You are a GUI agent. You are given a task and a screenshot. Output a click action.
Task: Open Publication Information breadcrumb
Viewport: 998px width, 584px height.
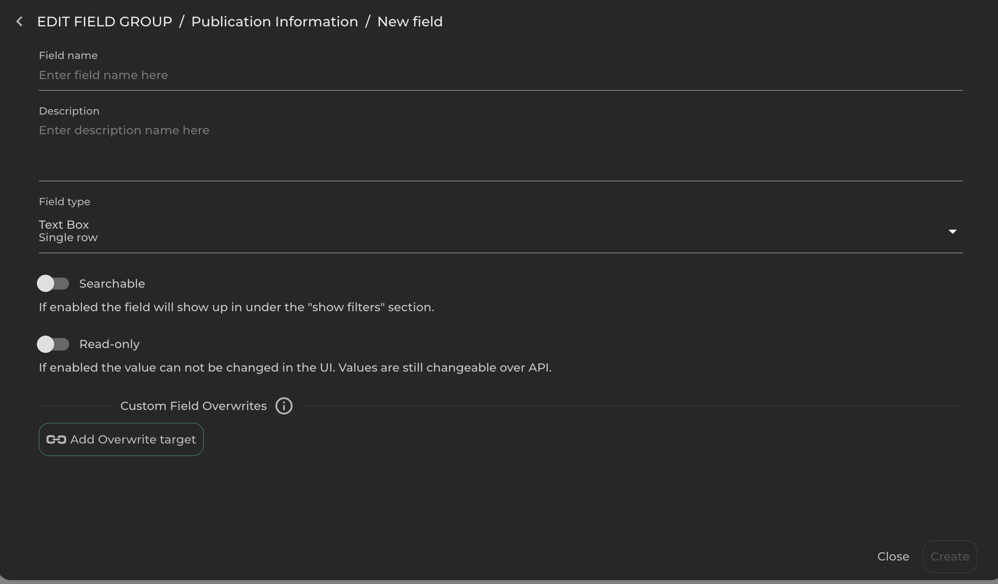point(275,22)
